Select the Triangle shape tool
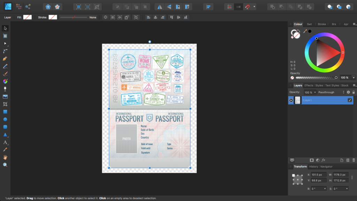Screen dimensions: 357x201 (5, 135)
